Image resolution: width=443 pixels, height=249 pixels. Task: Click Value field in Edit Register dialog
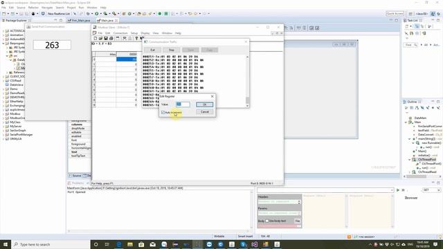click(x=183, y=104)
